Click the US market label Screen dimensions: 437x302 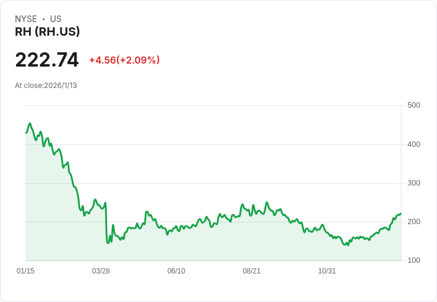click(x=56, y=19)
